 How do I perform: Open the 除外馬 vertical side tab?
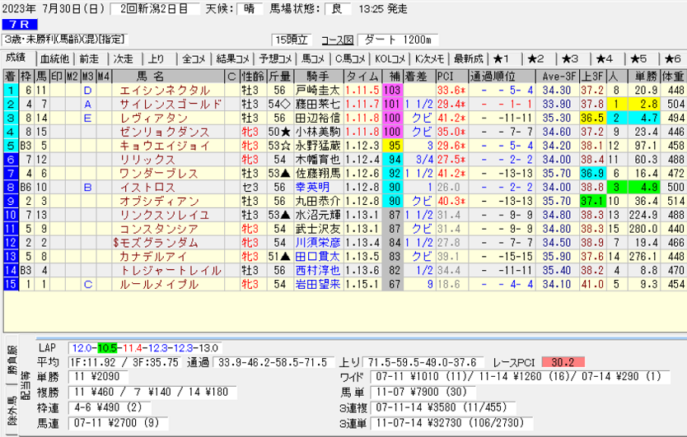(11, 421)
